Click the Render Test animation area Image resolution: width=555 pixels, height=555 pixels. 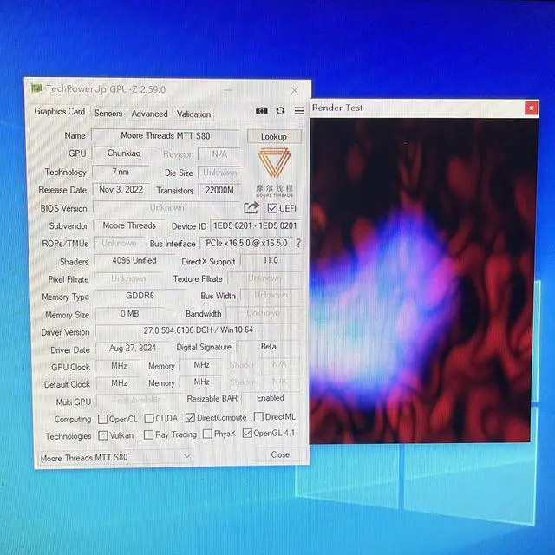pos(423,281)
